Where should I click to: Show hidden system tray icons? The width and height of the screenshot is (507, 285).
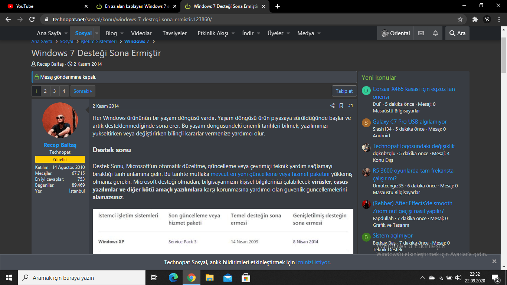[422, 278]
